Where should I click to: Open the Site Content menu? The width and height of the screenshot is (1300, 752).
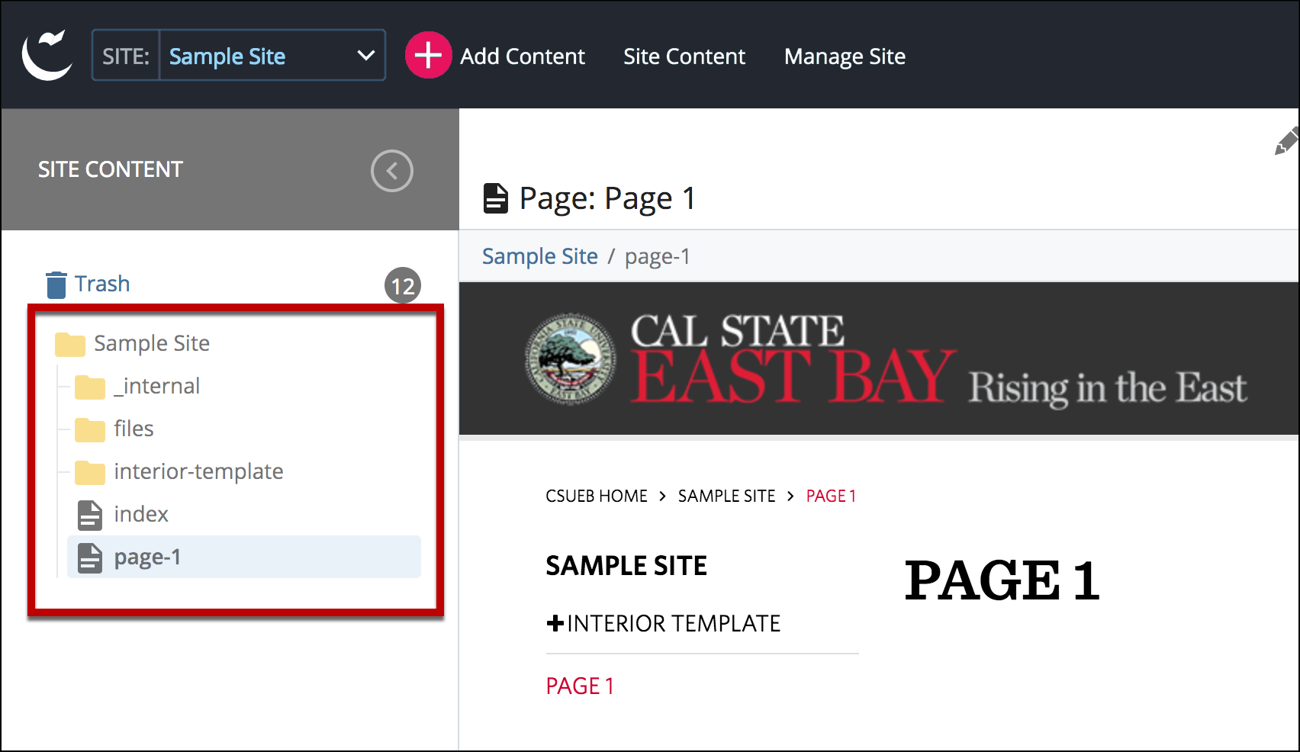pos(684,56)
